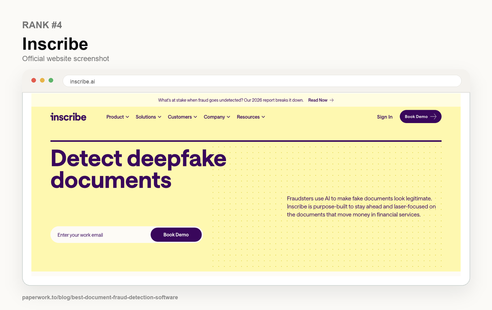Click Book Demo button beside email field
This screenshot has width=492, height=310.
(176, 235)
